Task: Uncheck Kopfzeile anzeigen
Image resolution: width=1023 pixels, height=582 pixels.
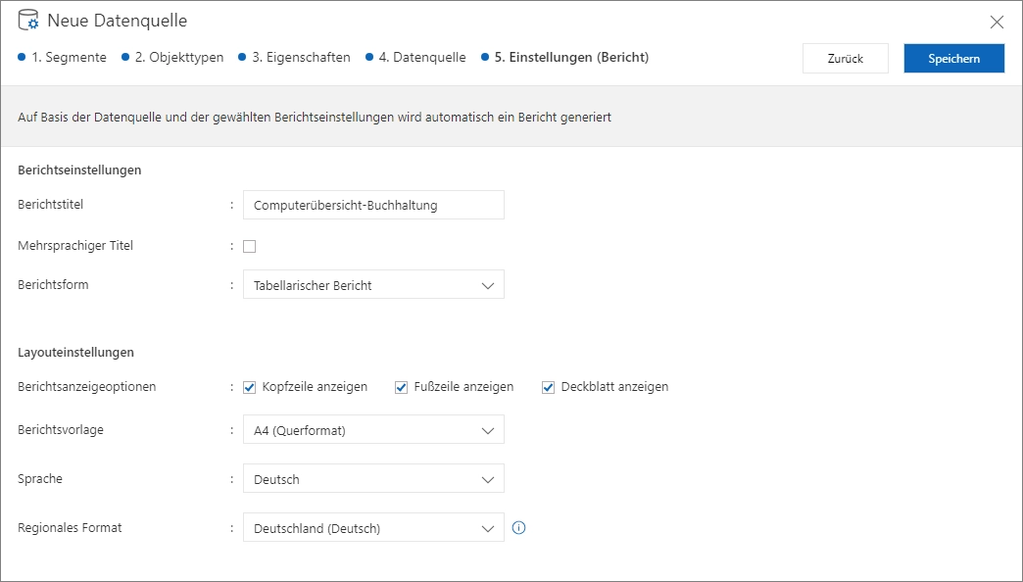Action: (249, 386)
